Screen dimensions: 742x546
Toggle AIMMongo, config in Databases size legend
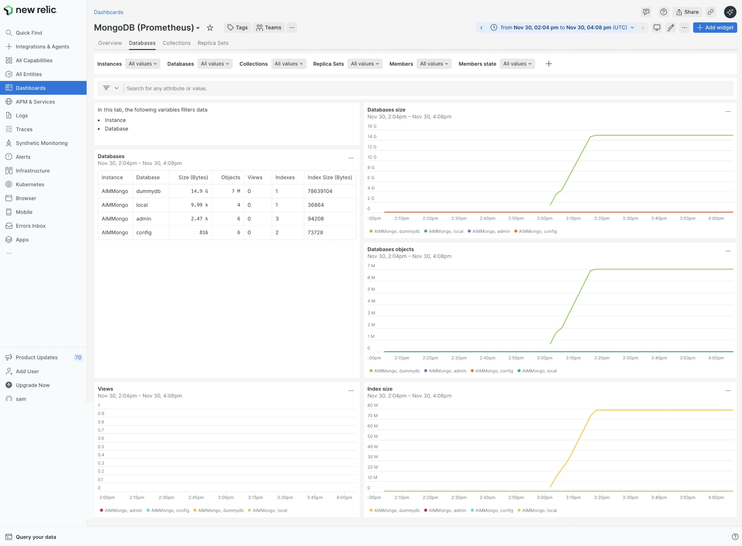tap(536, 232)
